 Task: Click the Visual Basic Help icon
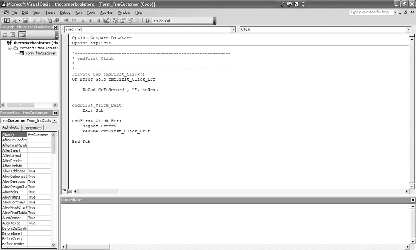pyautogui.click(x=147, y=20)
